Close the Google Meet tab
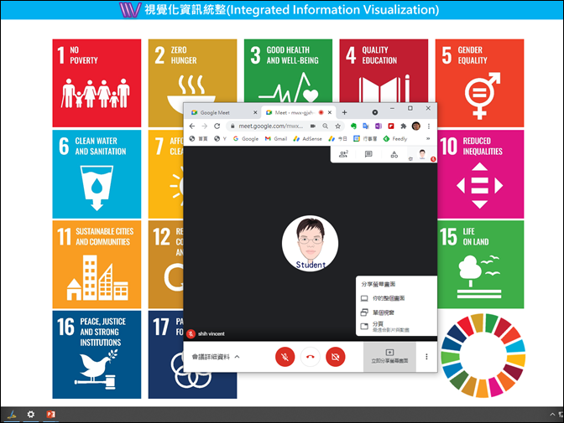Image resolution: width=564 pixels, height=423 pixels. (x=255, y=113)
